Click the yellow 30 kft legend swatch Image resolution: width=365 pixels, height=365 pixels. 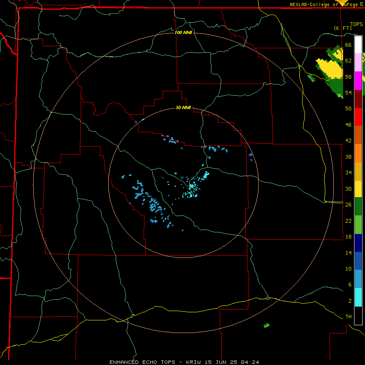click(358, 189)
